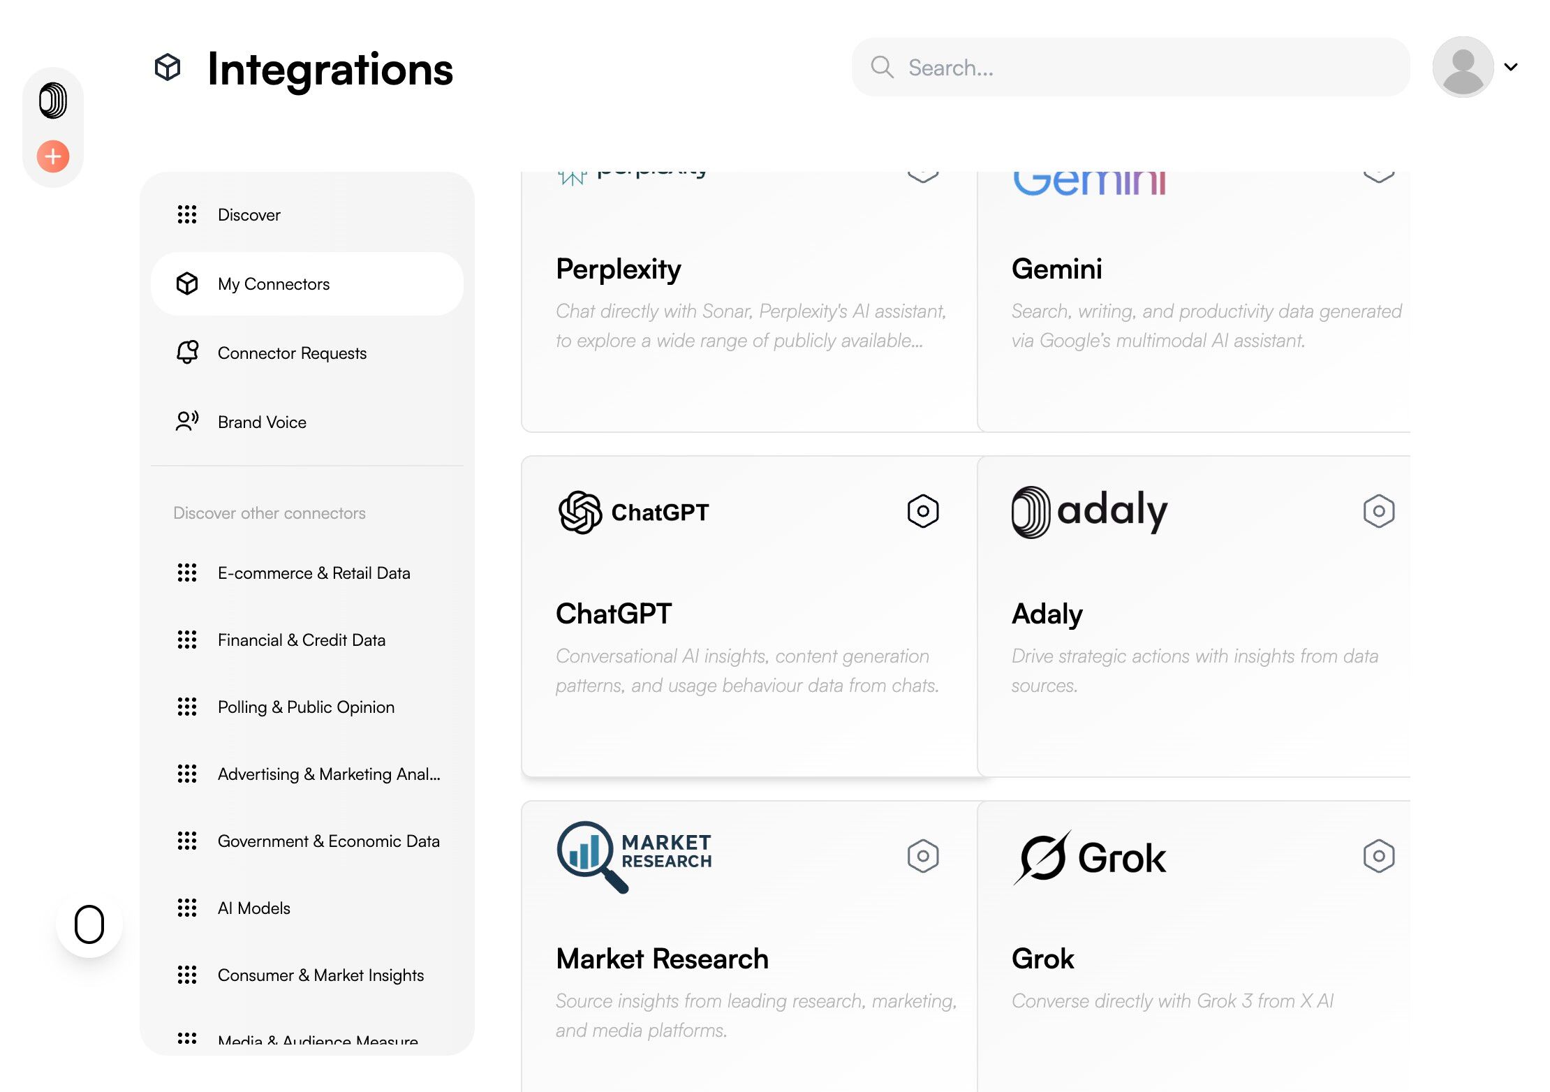Open the profile avatar menu

pos(1463,67)
